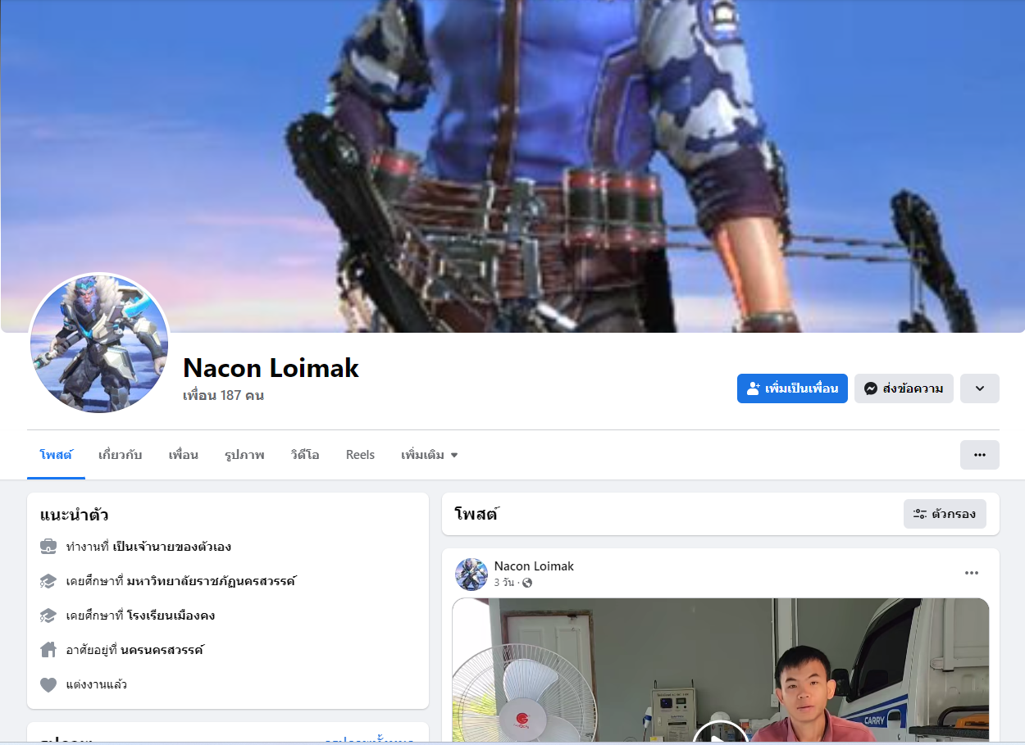Click the ส่งข้อความ message button
Viewport: 1025px width, 745px height.
(x=904, y=388)
